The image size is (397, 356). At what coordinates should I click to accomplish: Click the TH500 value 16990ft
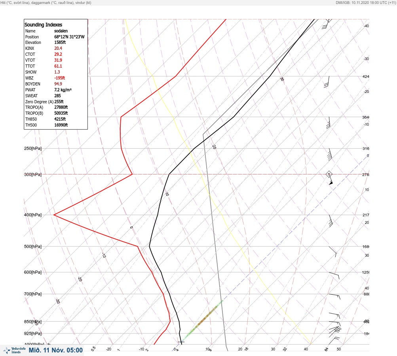[61, 125]
